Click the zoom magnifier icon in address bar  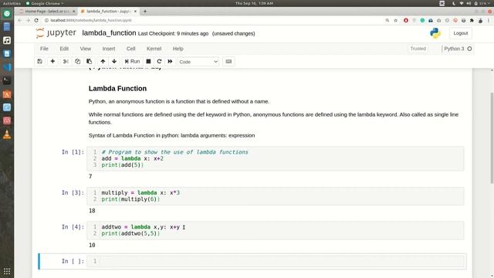[387, 20]
